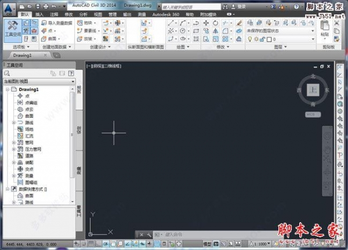Screen dimensions: 348x250
Task: Switch to the Autodesk 360 ribbon tab
Action: coord(165,15)
